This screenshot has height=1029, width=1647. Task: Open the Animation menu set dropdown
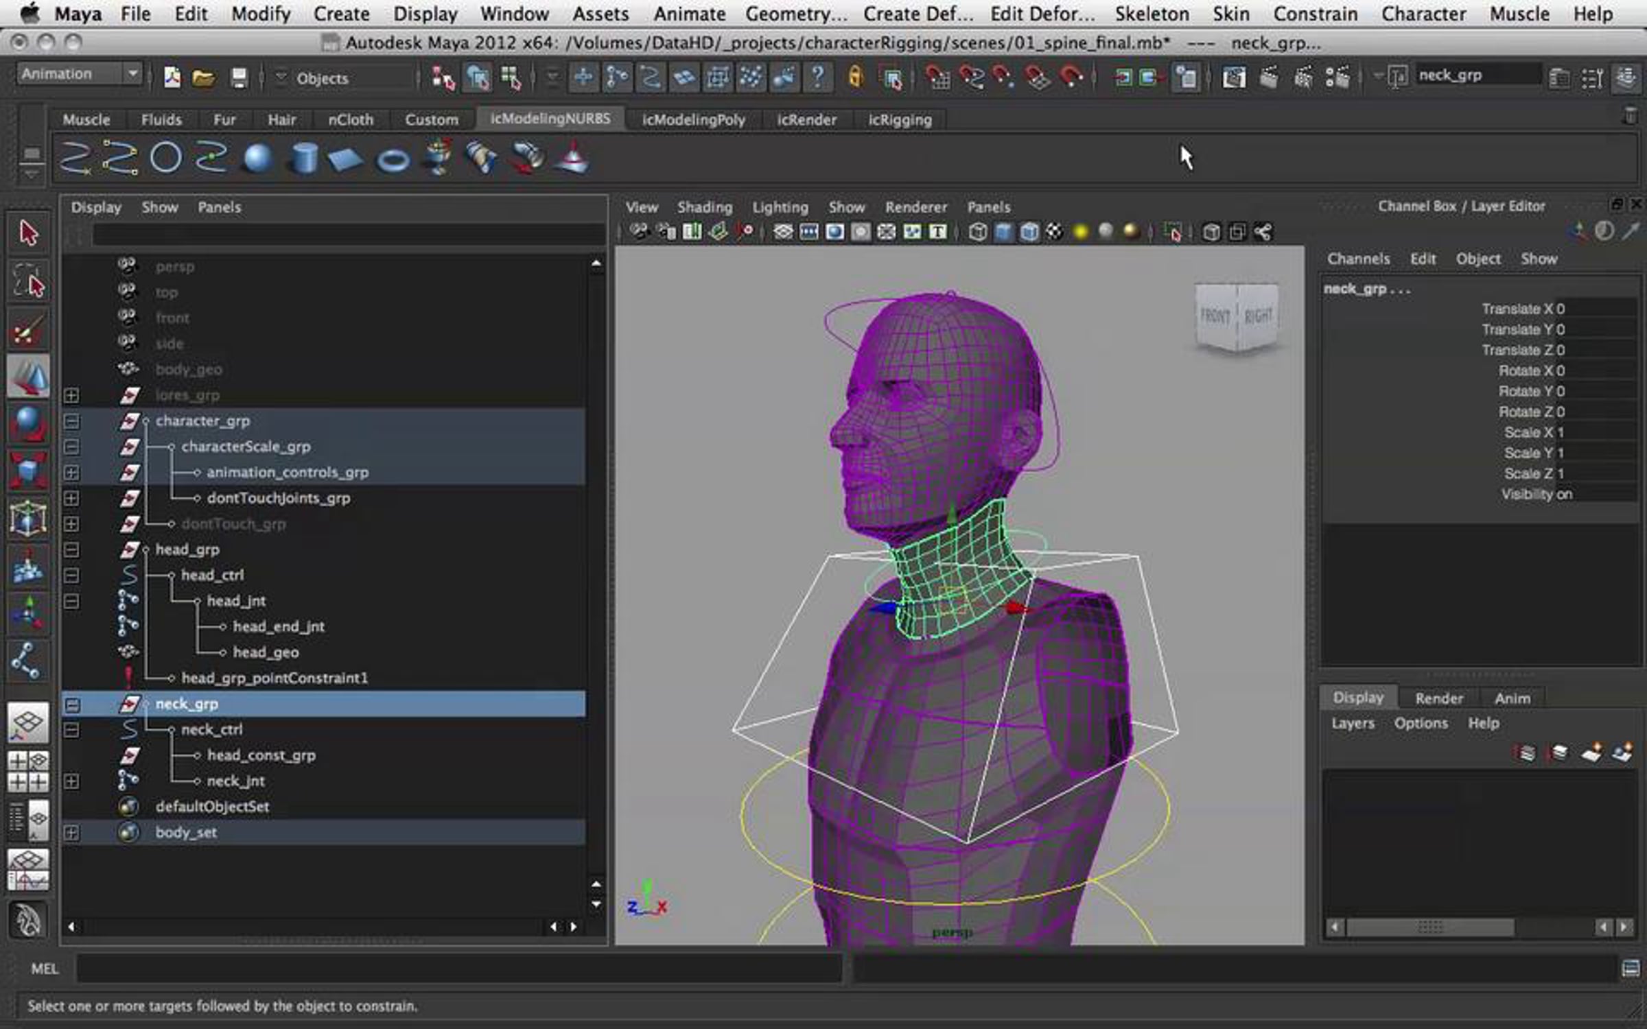click(79, 74)
